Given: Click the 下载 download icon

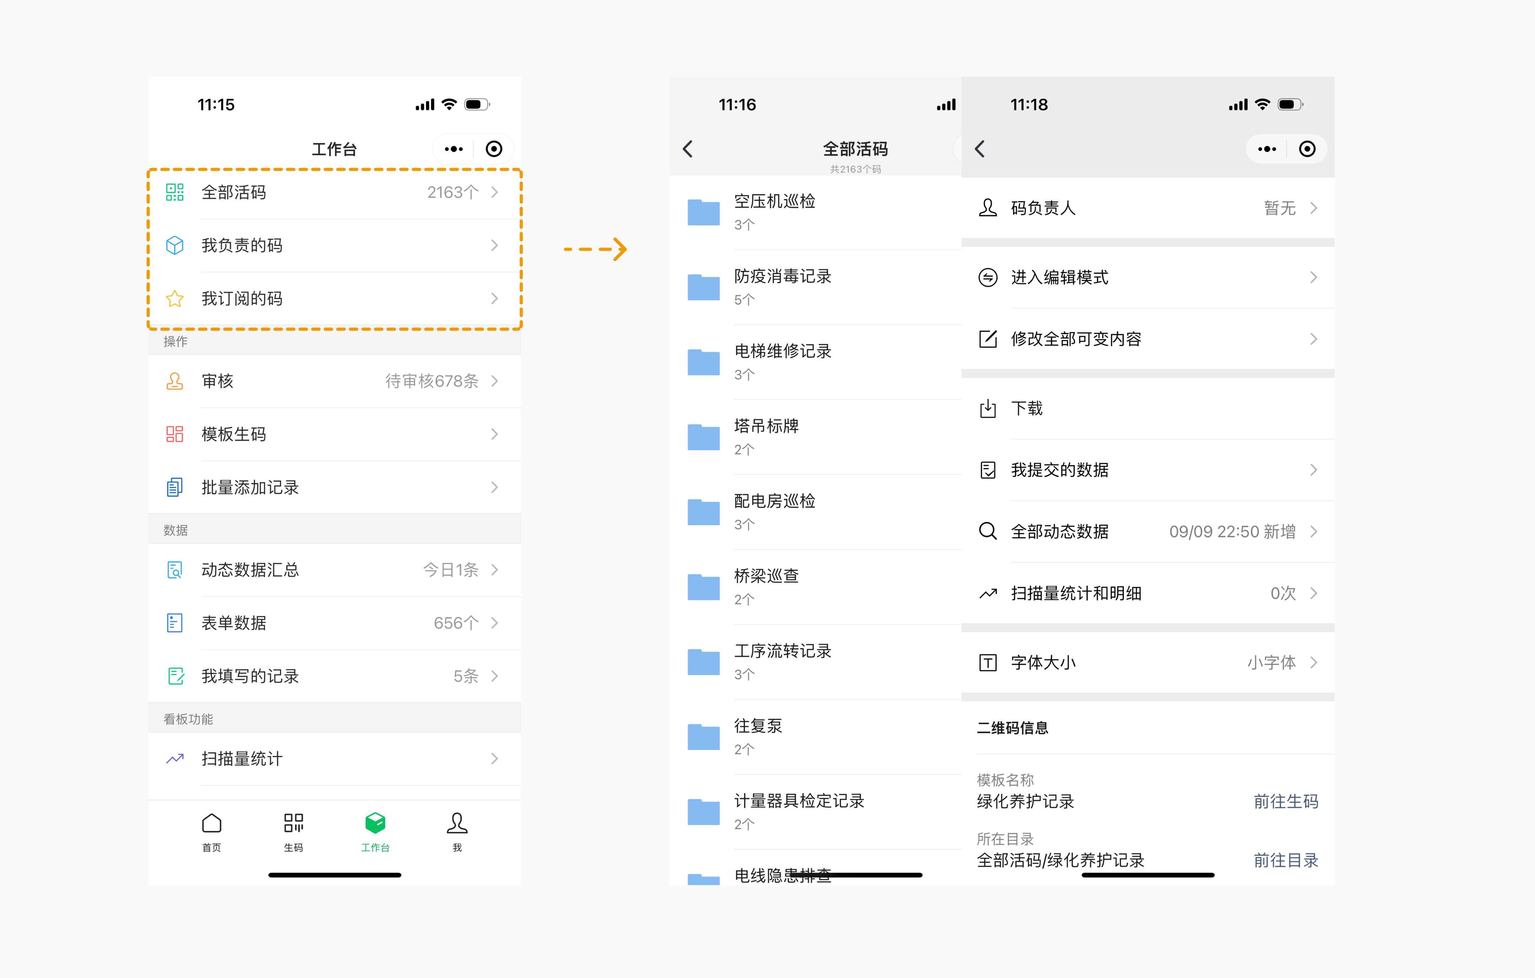Looking at the screenshot, I should coord(987,408).
